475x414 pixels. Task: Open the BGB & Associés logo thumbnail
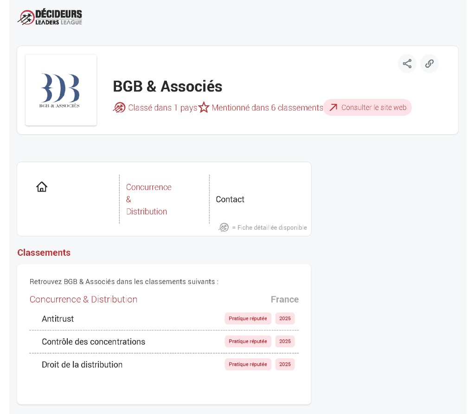[61, 90]
